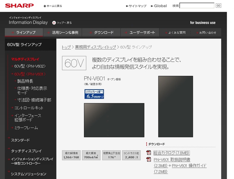This screenshot has width=234, height=179.
Task: Open インターフェース拡張ボード in the sidebar
Action: pyautogui.click(x=28, y=118)
